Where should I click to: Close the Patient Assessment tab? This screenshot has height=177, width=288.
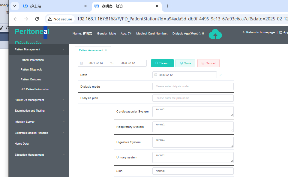106,50
